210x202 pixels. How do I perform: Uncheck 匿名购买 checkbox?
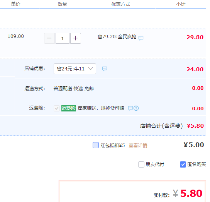coord(183,164)
